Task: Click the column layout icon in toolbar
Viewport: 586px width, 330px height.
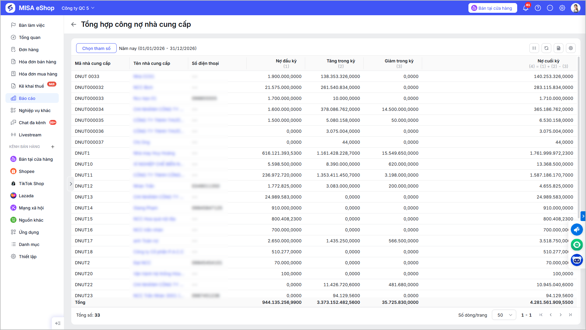Action: (x=534, y=48)
